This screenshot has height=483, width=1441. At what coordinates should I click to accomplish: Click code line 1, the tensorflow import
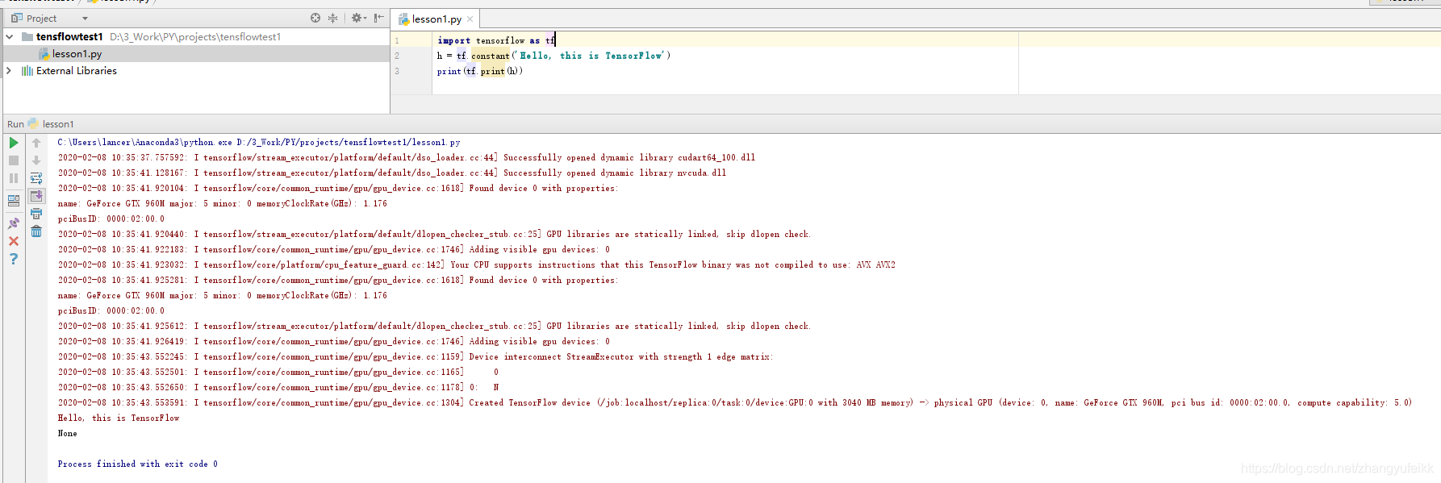[x=496, y=40]
